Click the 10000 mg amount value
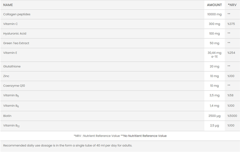The height and width of the screenshot is (152, 240). [x=214, y=14]
